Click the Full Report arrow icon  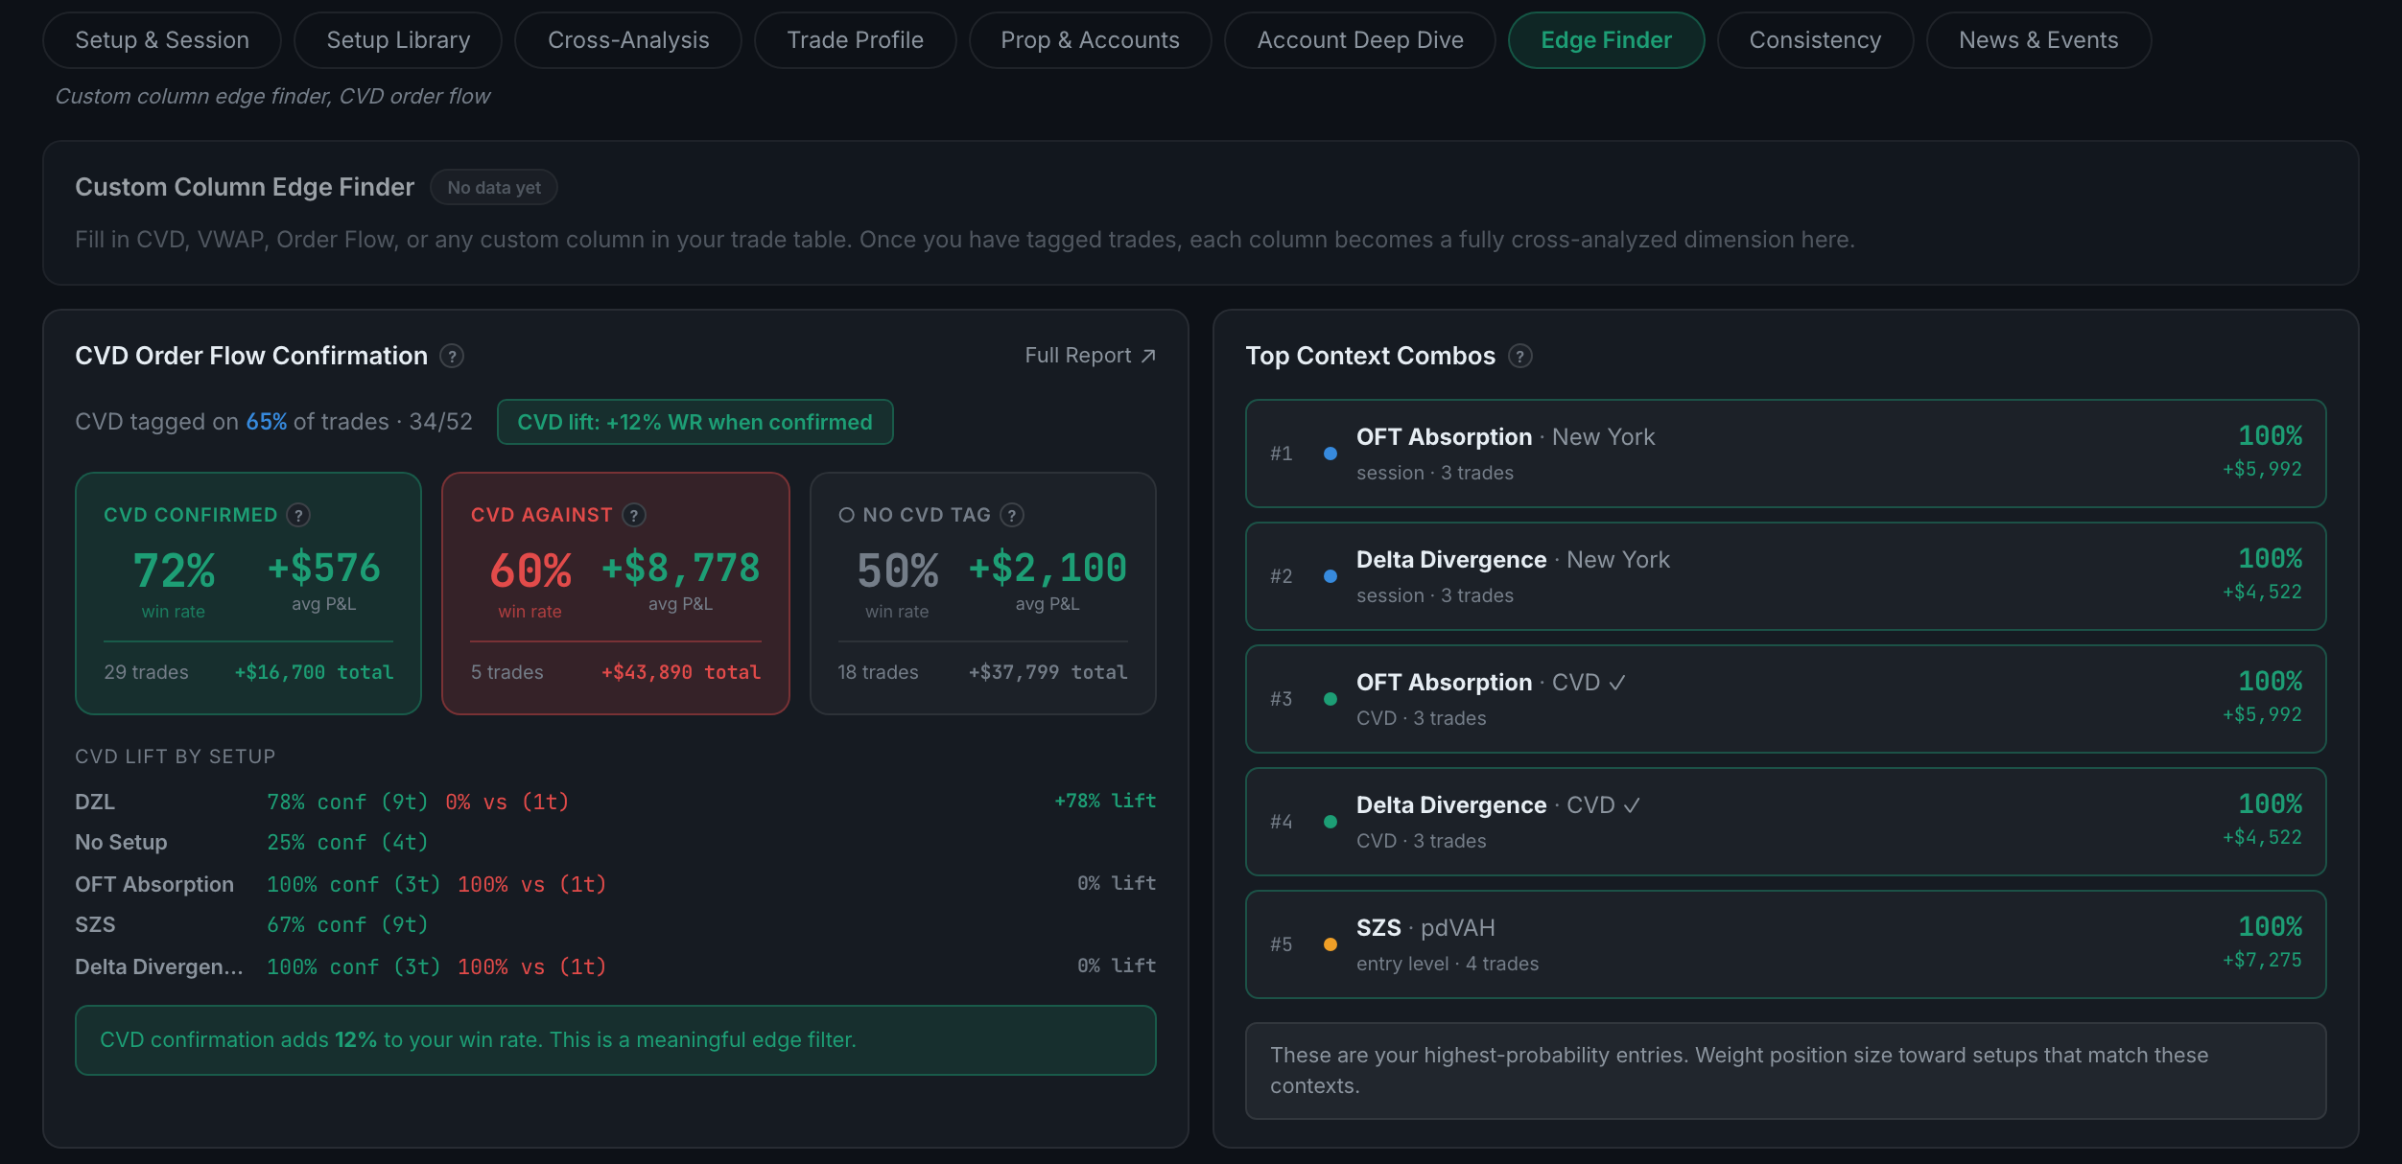[1148, 356]
